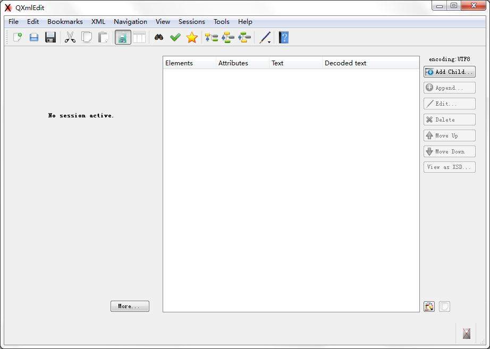
Task: Open the style dropdown button below Decoded text
Action: click(x=429, y=307)
